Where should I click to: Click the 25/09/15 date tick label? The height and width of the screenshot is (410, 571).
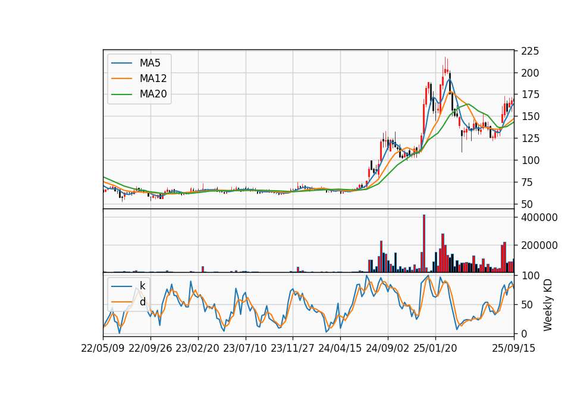(x=514, y=348)
